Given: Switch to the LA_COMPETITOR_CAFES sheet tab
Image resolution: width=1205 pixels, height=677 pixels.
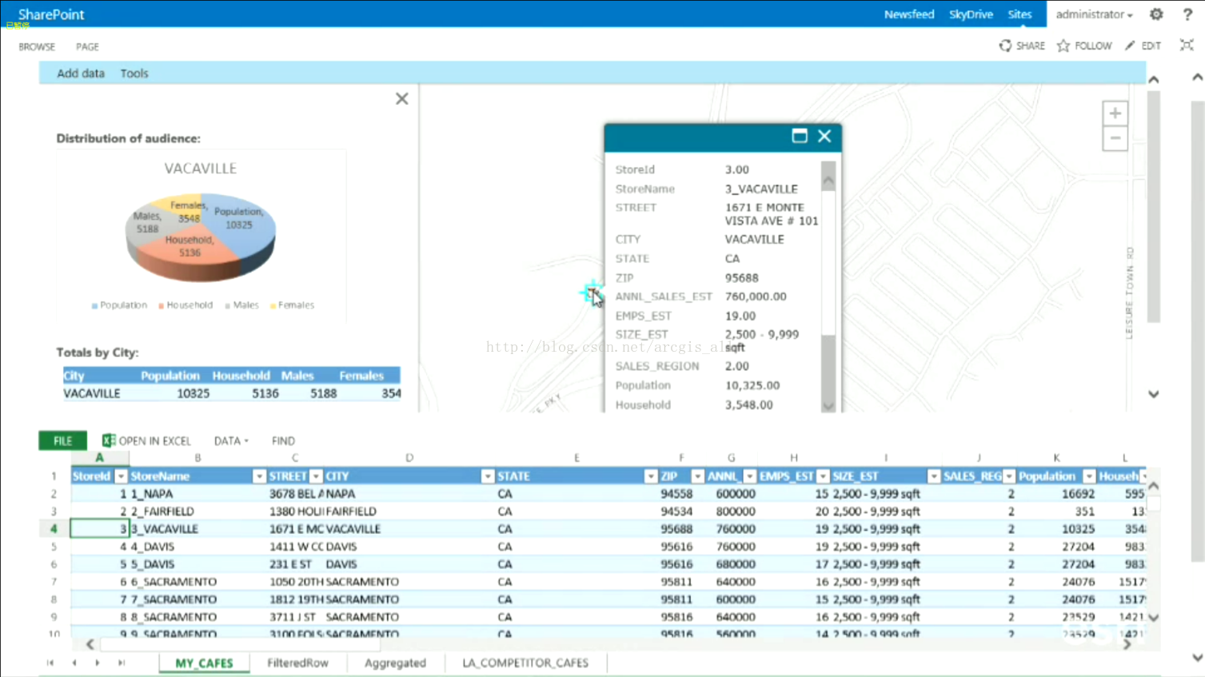Looking at the screenshot, I should pyautogui.click(x=525, y=663).
